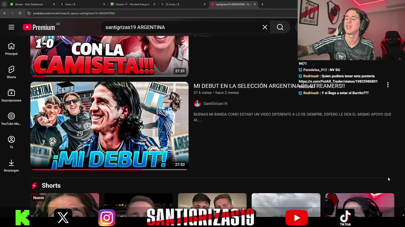Close the santigrizas19 ARGENTINA tab
This screenshot has width=405, height=227.
tap(255, 4)
